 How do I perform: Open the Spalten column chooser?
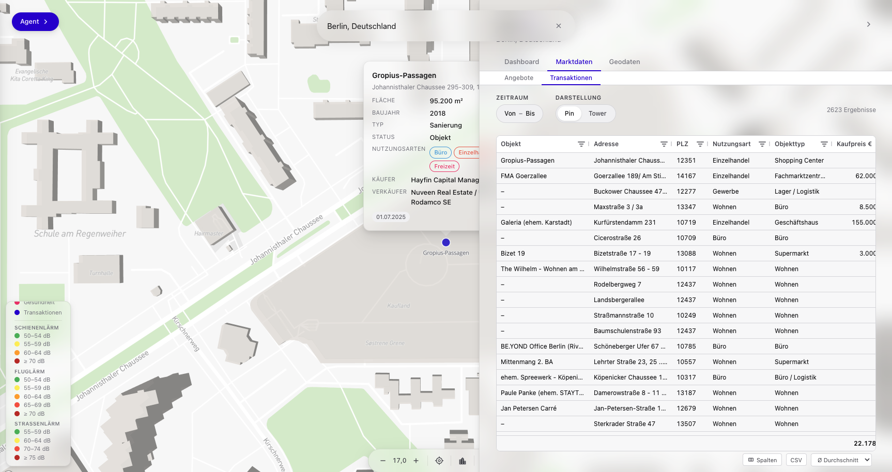[762, 460]
